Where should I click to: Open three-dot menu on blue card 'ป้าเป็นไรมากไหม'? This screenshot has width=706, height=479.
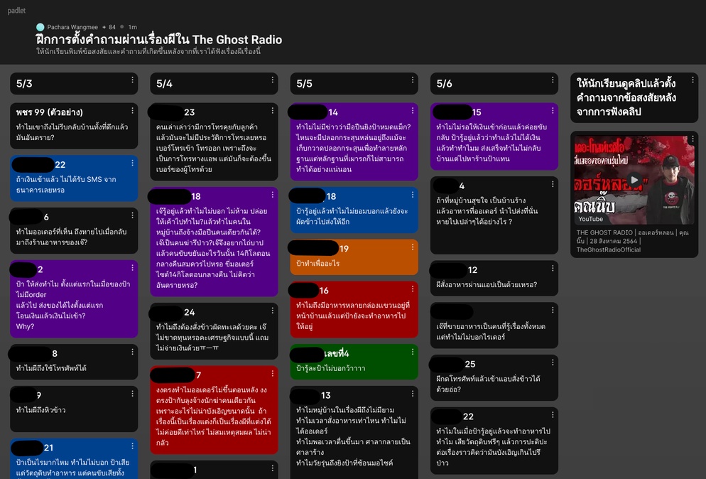pyautogui.click(x=132, y=446)
